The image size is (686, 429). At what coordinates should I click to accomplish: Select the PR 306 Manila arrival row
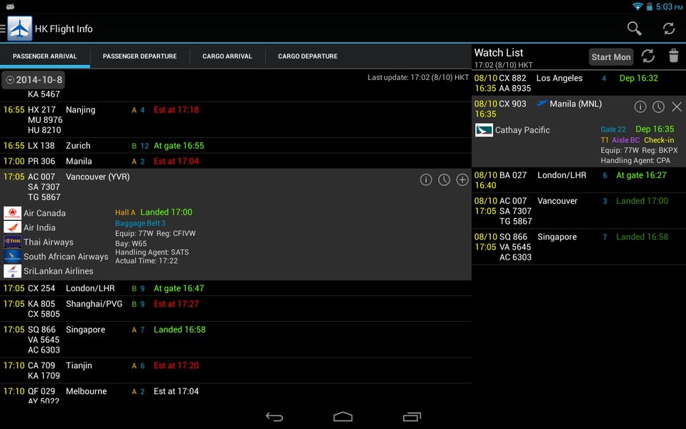(x=235, y=161)
